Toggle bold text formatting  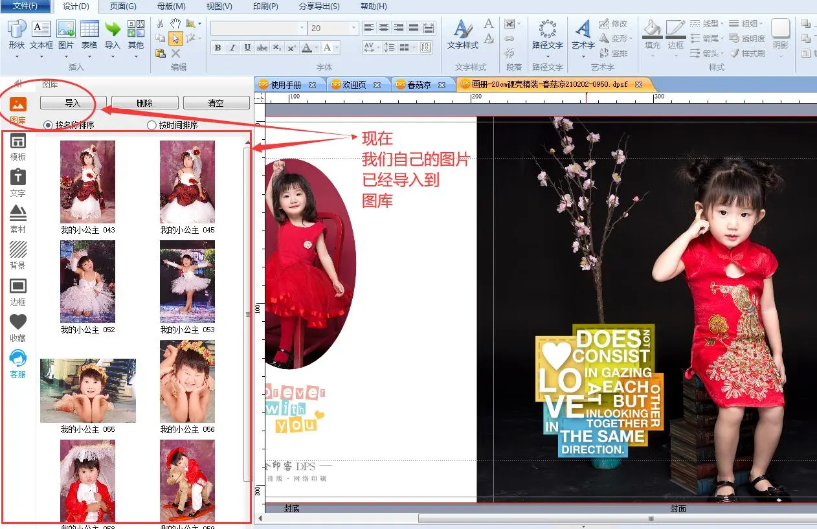click(218, 47)
